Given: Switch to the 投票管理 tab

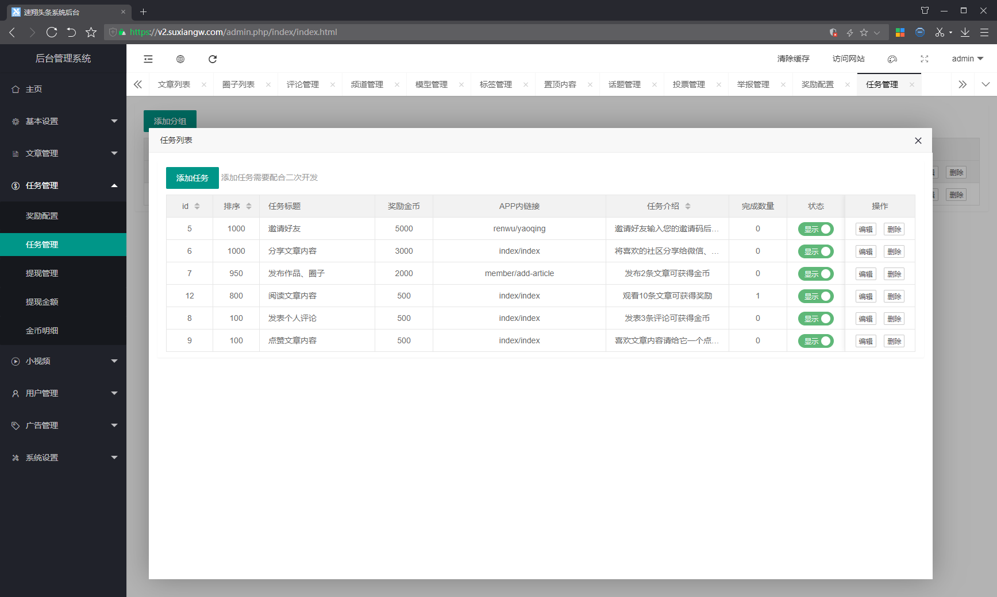Looking at the screenshot, I should [x=689, y=84].
